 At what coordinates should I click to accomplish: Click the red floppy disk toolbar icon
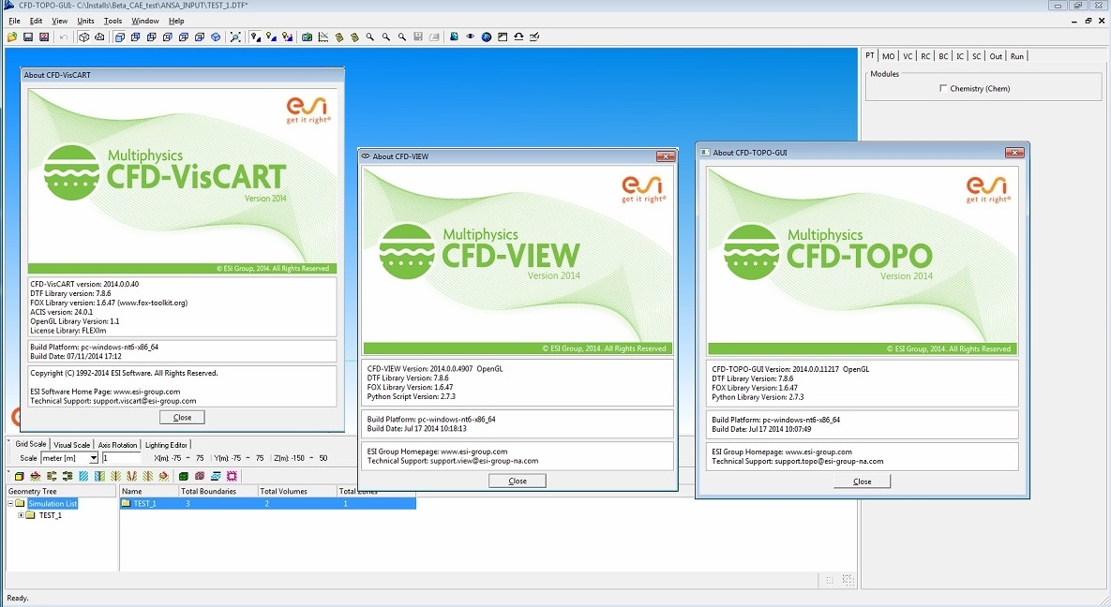(x=44, y=37)
